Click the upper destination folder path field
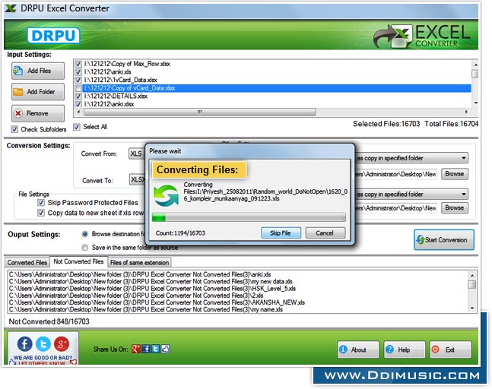The height and width of the screenshot is (389, 492). point(396,174)
